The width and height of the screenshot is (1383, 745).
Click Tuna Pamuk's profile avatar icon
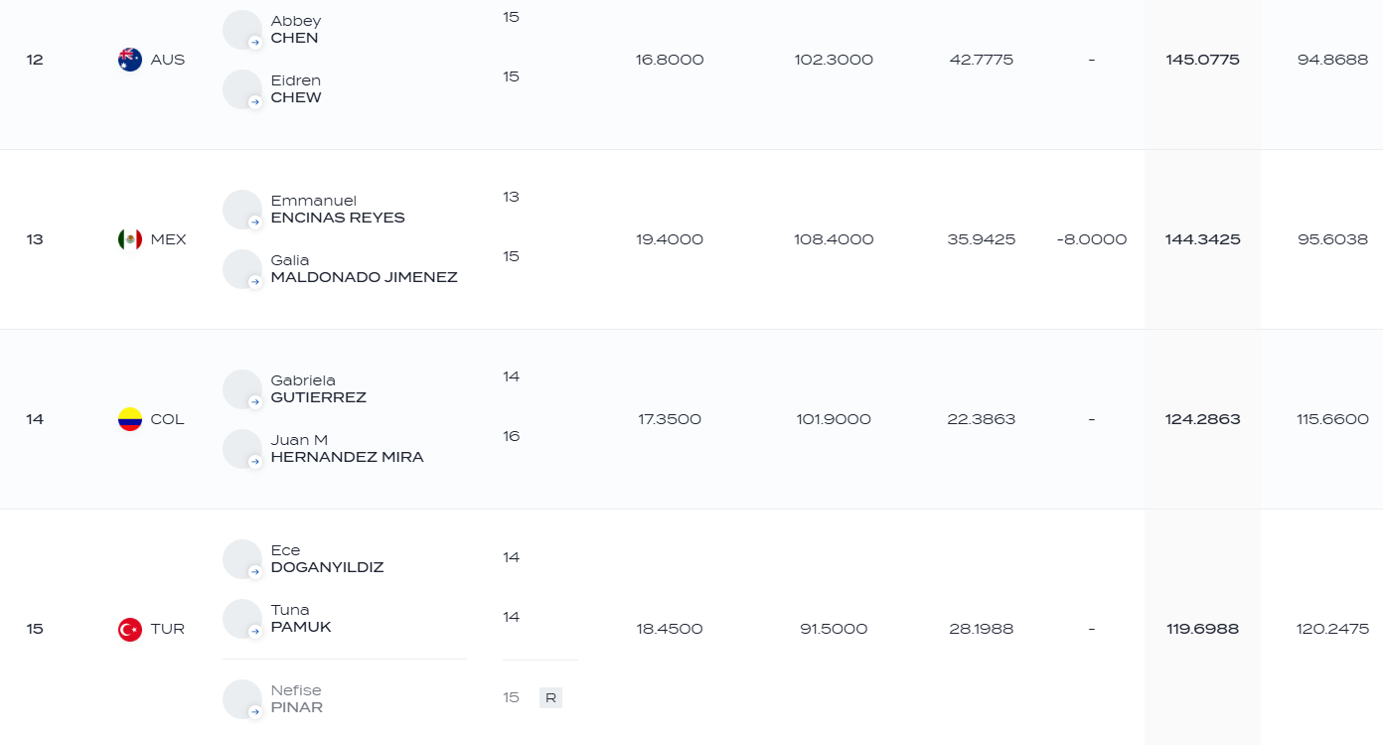click(x=242, y=619)
